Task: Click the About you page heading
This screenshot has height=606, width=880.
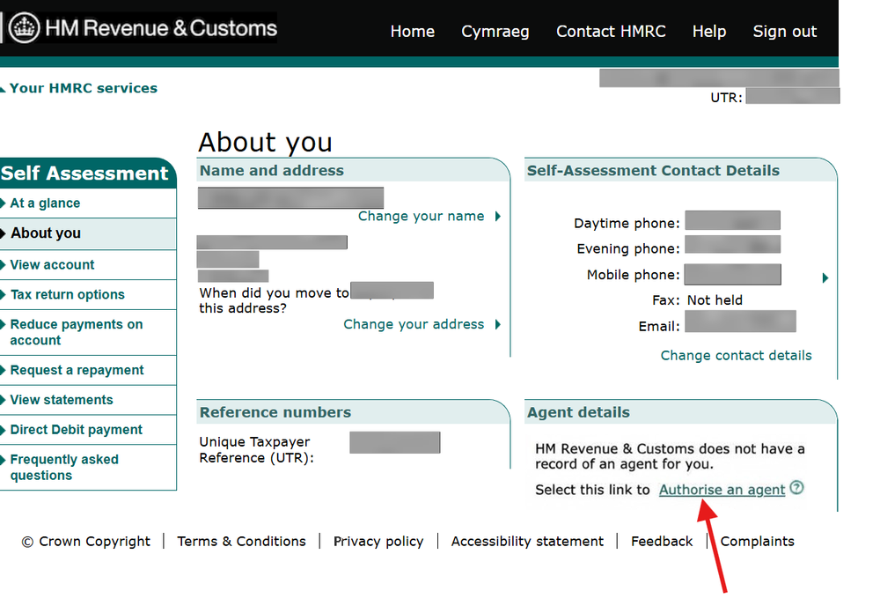Action: pos(266,142)
